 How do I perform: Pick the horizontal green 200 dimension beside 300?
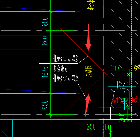[91, 127]
